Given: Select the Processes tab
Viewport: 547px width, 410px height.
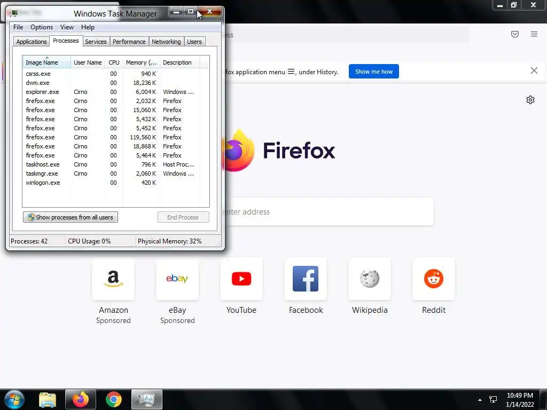Looking at the screenshot, I should [x=66, y=41].
